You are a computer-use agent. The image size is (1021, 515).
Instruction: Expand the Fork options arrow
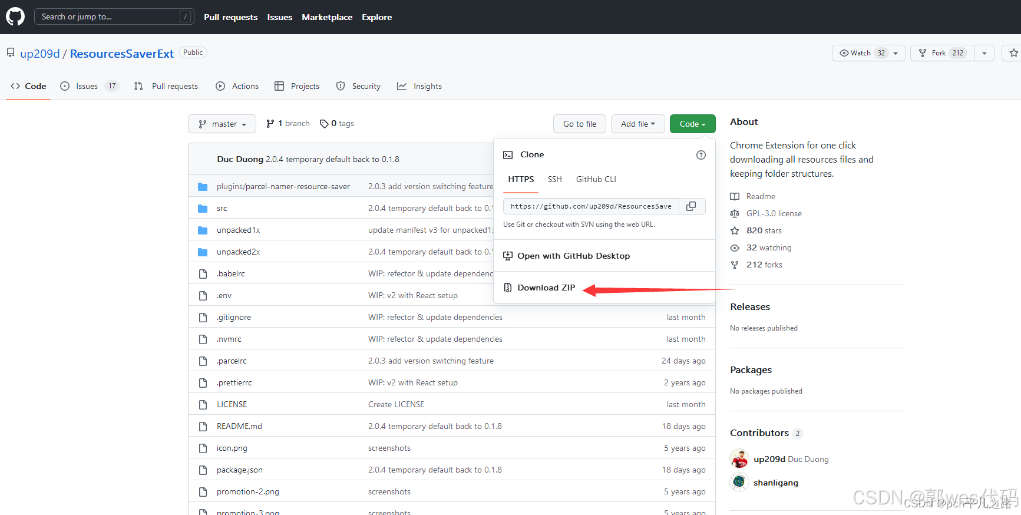coord(984,53)
